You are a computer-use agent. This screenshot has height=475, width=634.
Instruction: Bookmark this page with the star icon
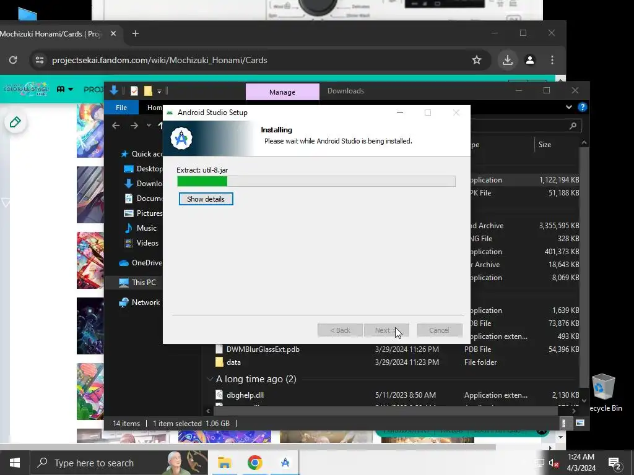477,60
